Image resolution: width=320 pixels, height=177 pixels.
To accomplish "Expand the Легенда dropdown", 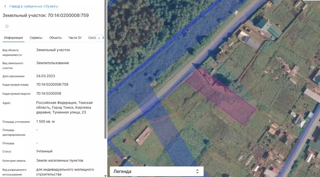I will (x=156, y=171).
